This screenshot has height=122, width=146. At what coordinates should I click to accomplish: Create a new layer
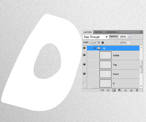coord(131,90)
